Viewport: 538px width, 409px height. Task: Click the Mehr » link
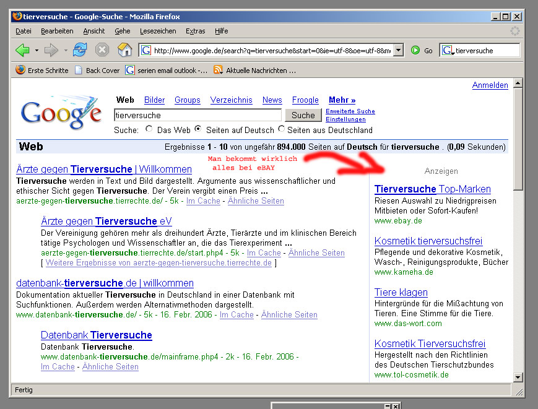[x=342, y=100]
